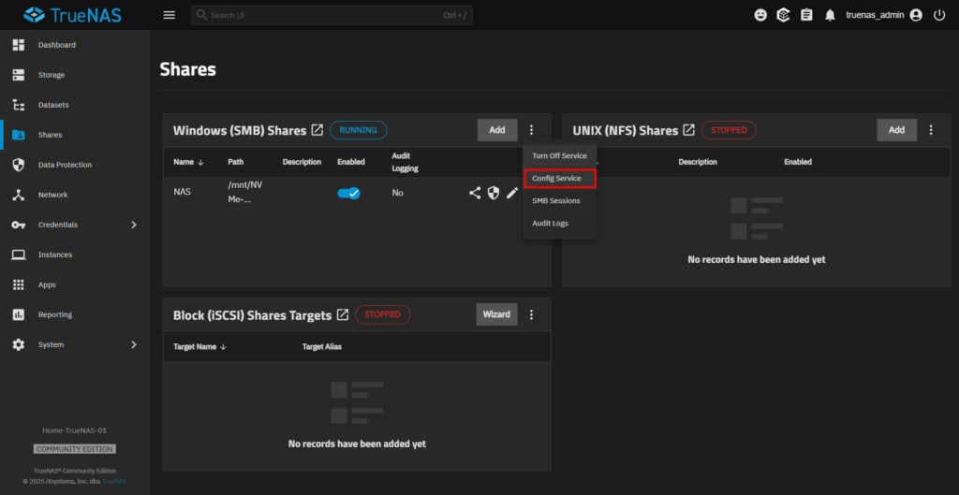Click the feedback smiley icon
The image size is (959, 495).
[760, 15]
